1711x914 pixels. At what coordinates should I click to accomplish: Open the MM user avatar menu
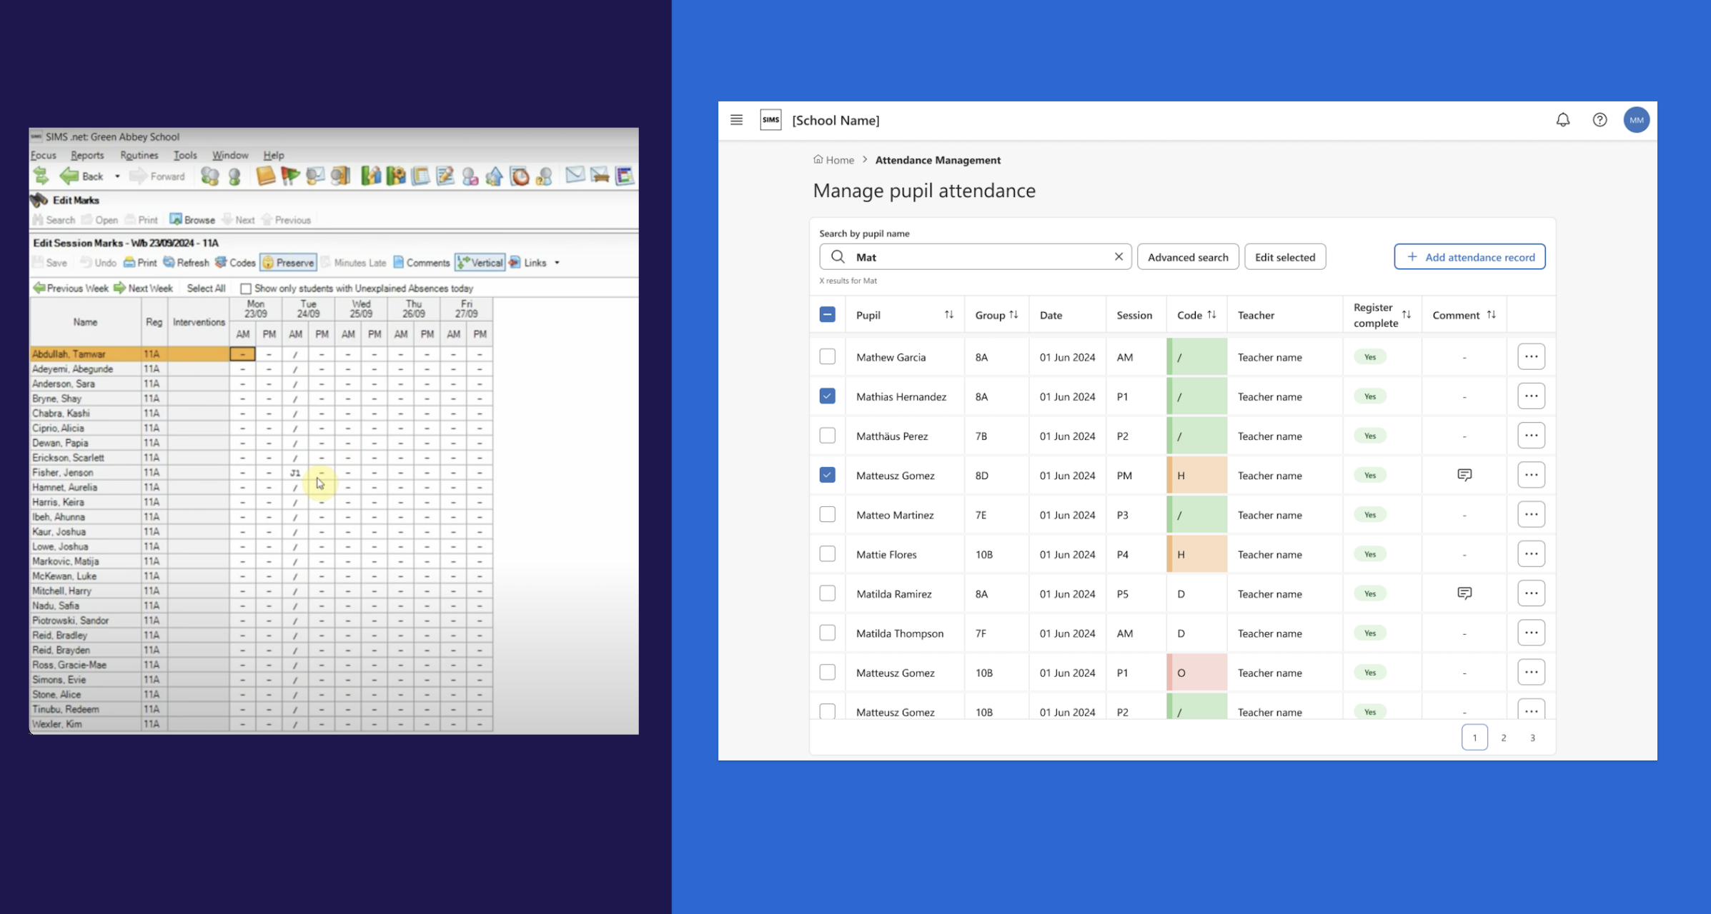[x=1636, y=120]
